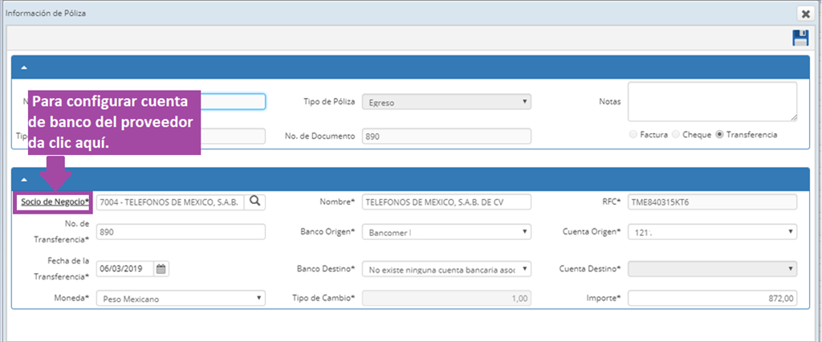The image size is (822, 342).
Task: Click the Notas label
Action: pyautogui.click(x=610, y=102)
